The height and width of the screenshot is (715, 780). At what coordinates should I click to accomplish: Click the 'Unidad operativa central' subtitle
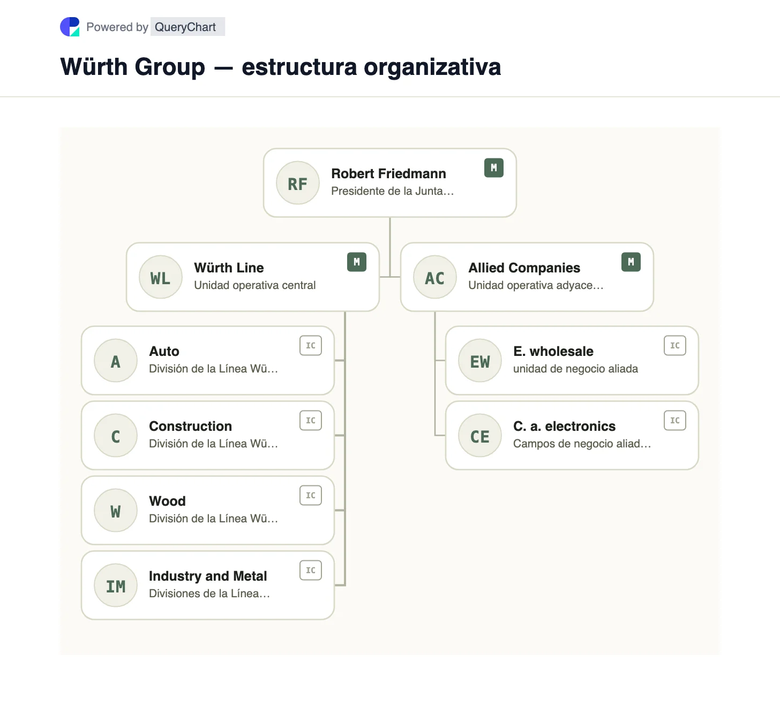pyautogui.click(x=255, y=285)
